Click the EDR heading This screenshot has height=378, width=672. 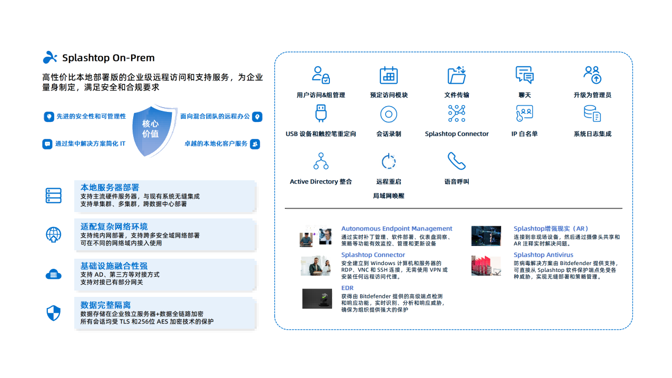347,288
